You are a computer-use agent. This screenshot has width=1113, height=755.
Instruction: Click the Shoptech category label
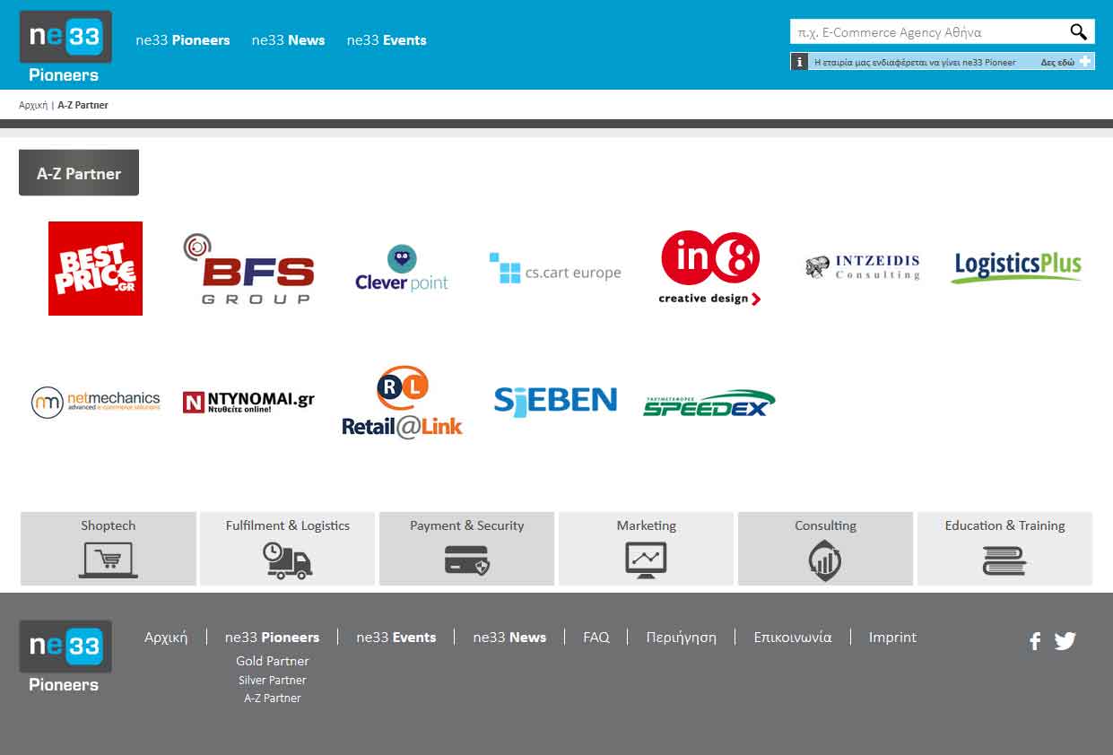tap(109, 525)
